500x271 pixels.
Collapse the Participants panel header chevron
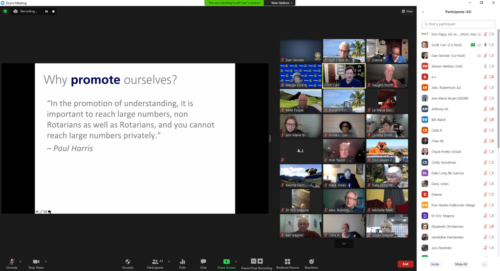tap(423, 12)
